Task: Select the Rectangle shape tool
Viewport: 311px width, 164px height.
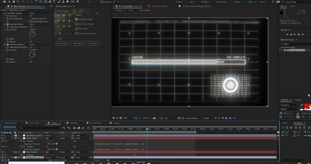Action: point(46,2)
